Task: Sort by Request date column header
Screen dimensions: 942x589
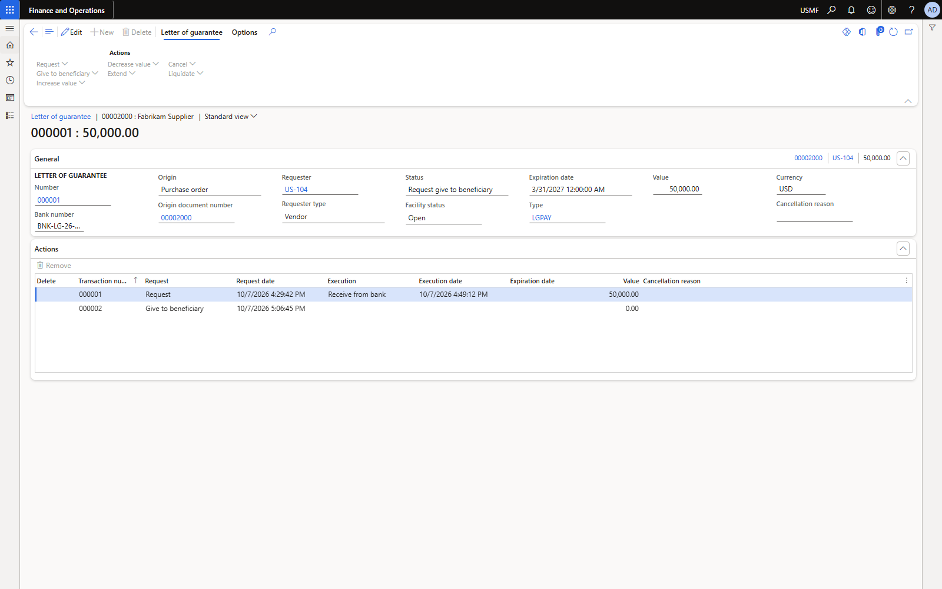Action: point(256,281)
